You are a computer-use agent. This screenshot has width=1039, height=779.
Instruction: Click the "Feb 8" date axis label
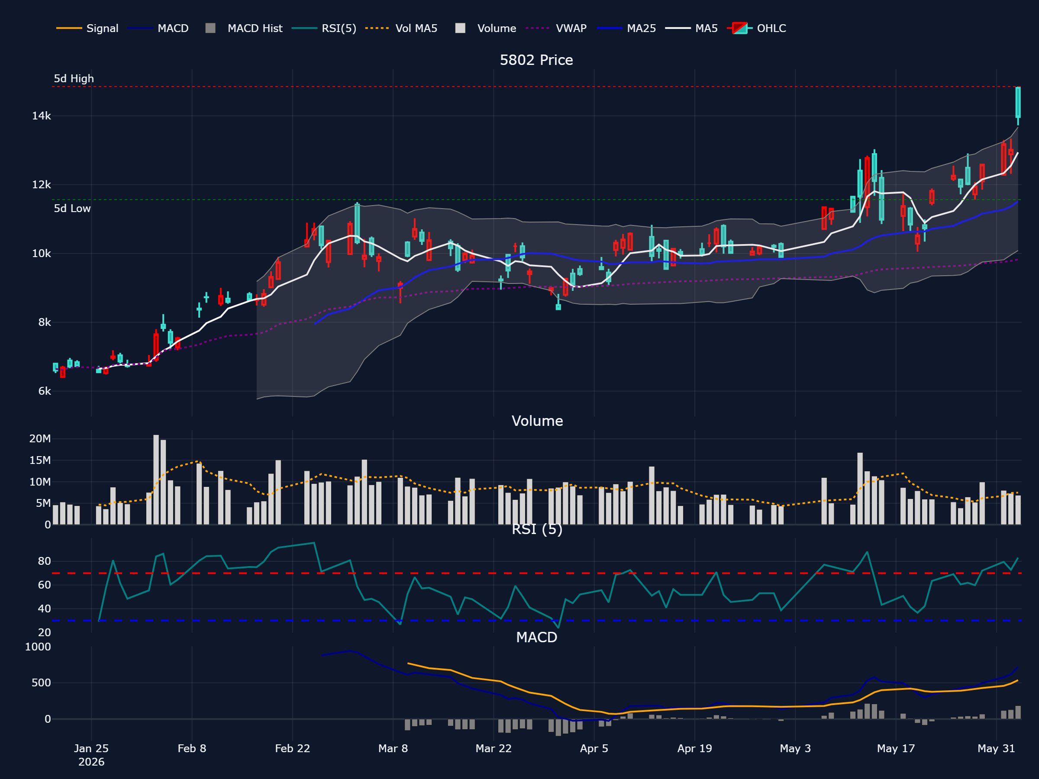(192, 748)
